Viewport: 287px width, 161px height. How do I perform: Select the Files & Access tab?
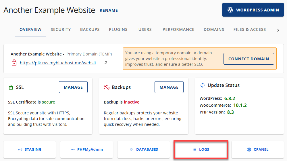click(x=250, y=29)
